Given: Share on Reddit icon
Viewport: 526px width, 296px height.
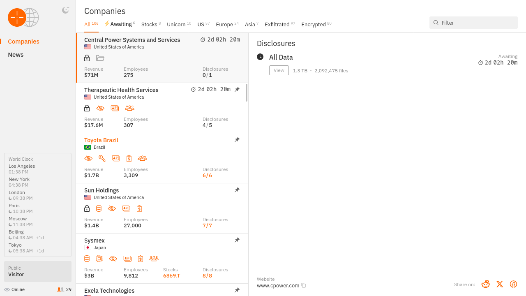Looking at the screenshot, I should click(x=486, y=284).
